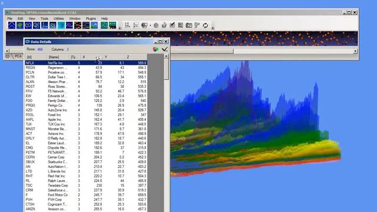The height and width of the screenshot is (212, 377).
Task: Expand the first toolbar overflow arrow
Action: [120, 28]
